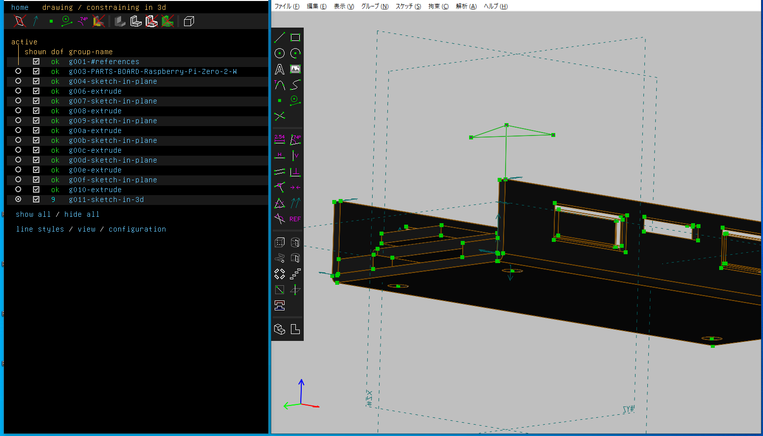Open the ファイル (File) menu

(x=286, y=6)
